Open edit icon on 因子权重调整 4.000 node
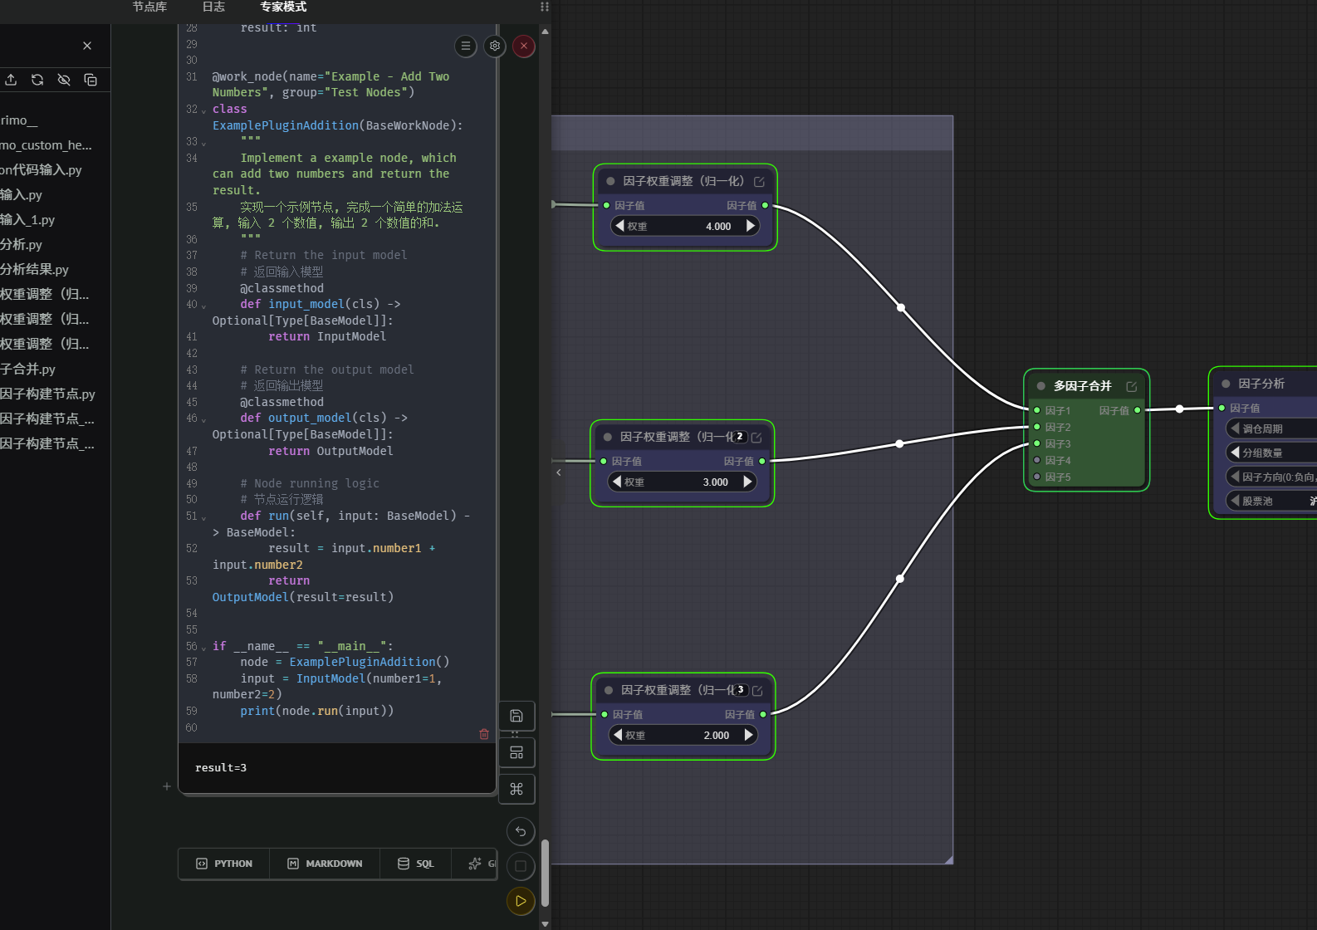This screenshot has width=1317, height=930. tap(759, 182)
